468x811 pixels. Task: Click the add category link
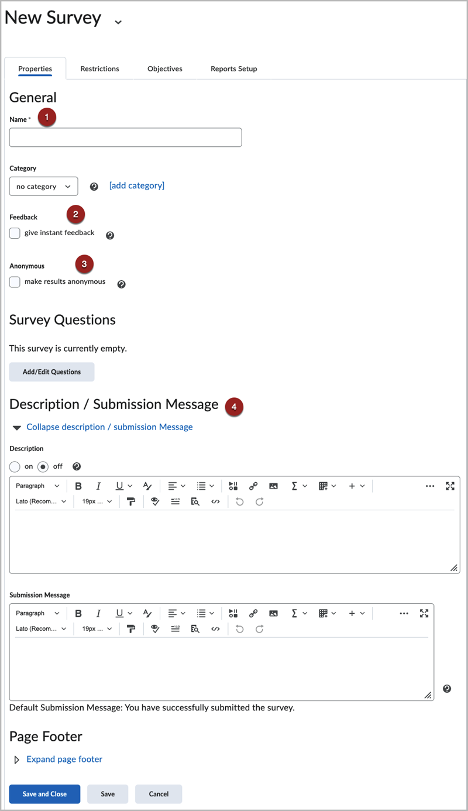(x=137, y=185)
